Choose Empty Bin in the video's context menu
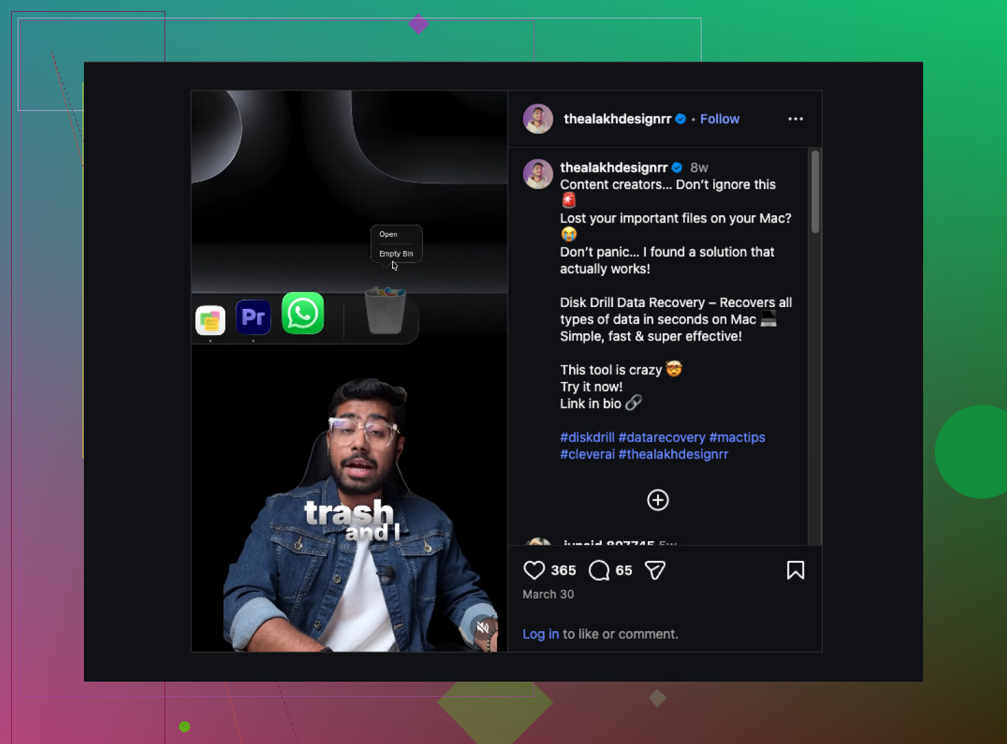The image size is (1007, 744). tap(396, 253)
